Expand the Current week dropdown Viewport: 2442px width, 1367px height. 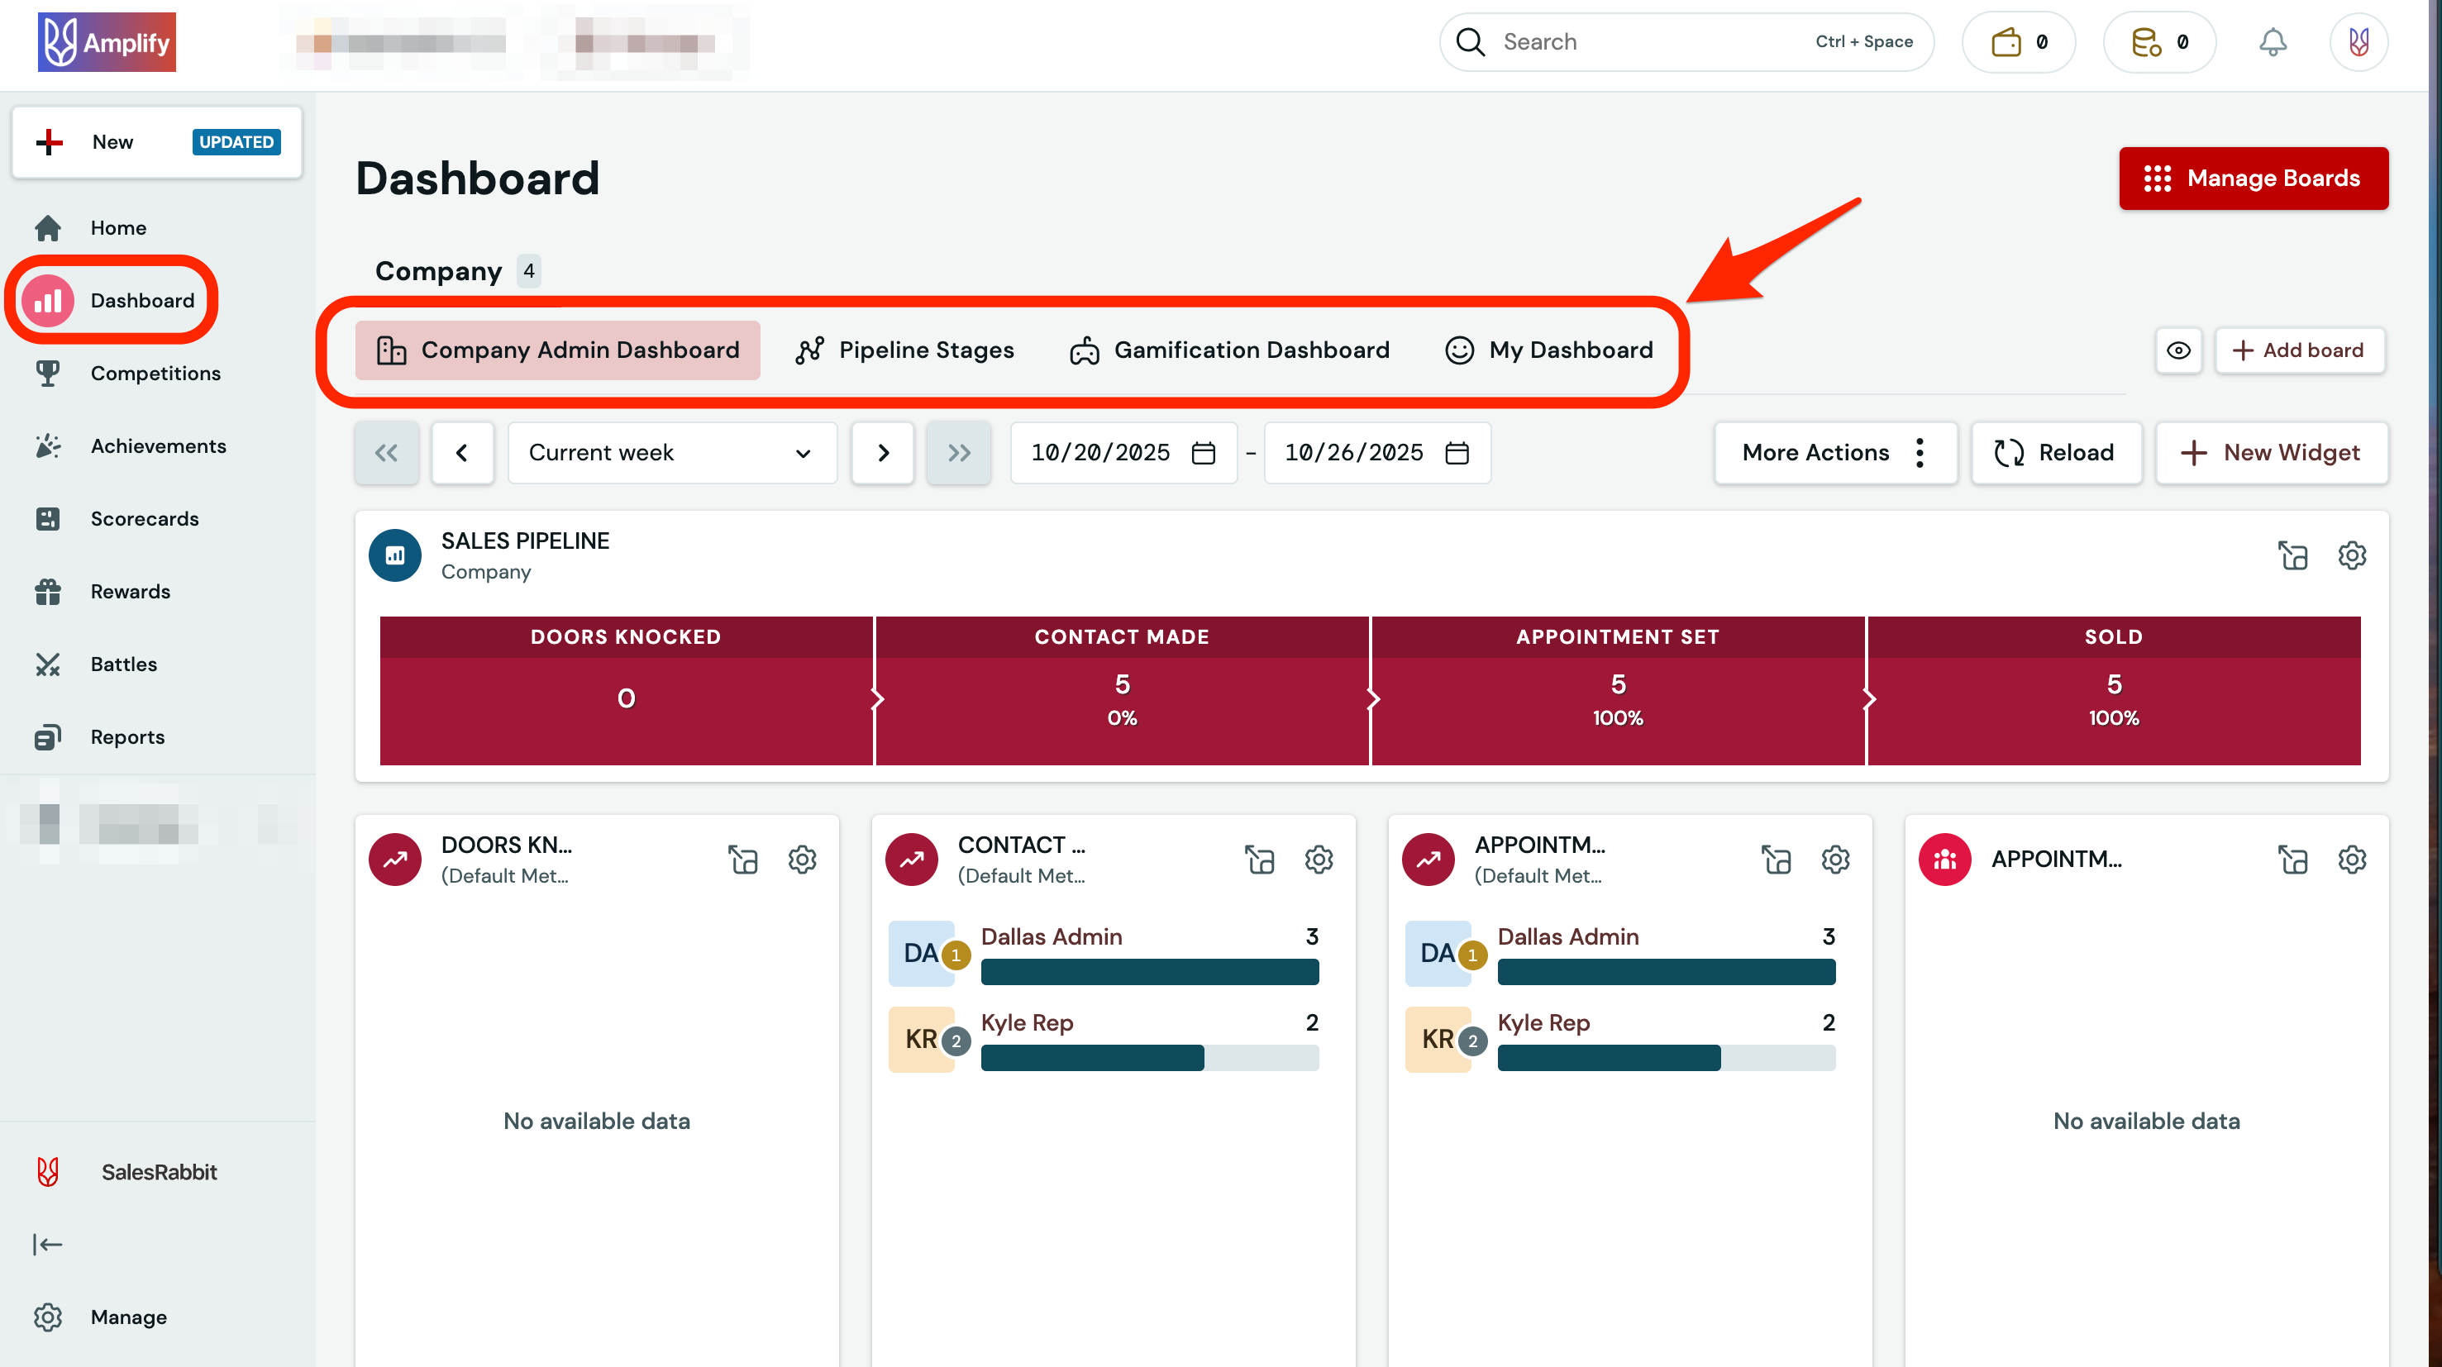pos(671,452)
